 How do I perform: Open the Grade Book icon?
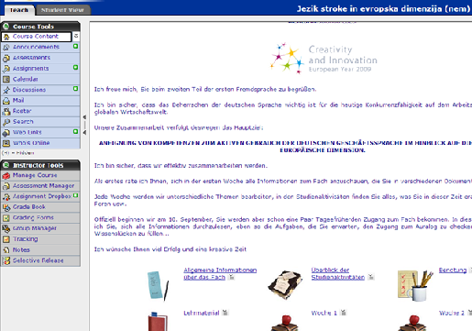tap(6, 207)
